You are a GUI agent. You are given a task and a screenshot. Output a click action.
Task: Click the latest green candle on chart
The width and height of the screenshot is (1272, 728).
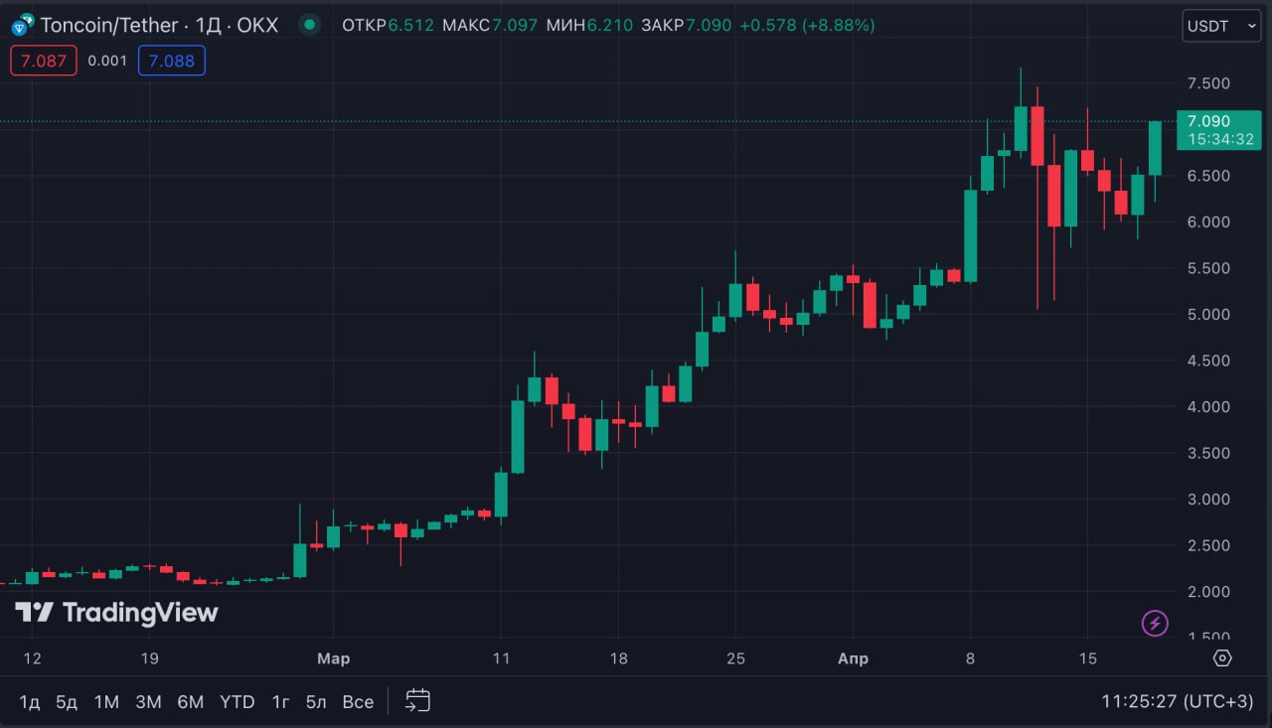point(1155,148)
